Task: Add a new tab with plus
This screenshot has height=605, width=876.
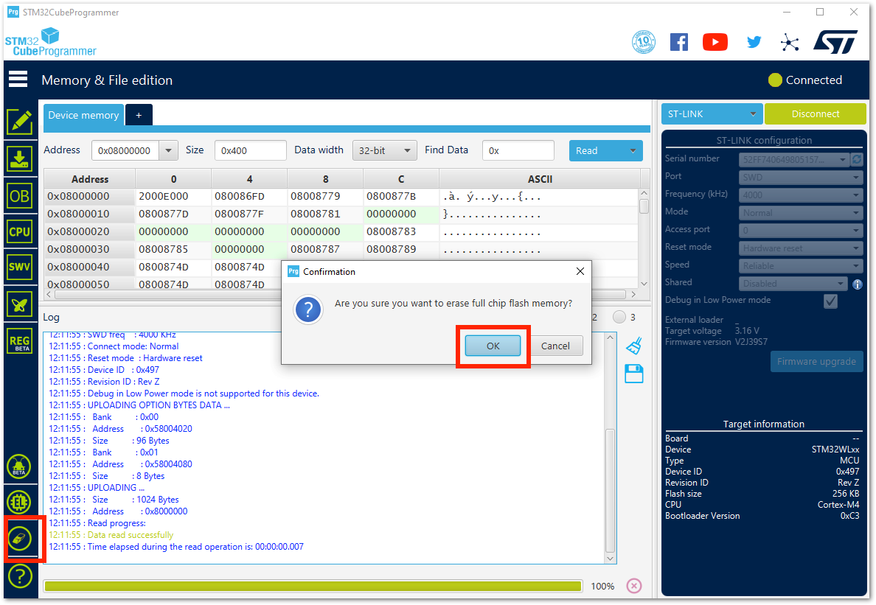Action: click(x=139, y=115)
